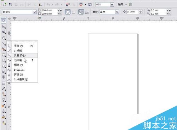Open the Undo history dropdown arrow
The height and width of the screenshot is (130, 177).
pos(52,5)
